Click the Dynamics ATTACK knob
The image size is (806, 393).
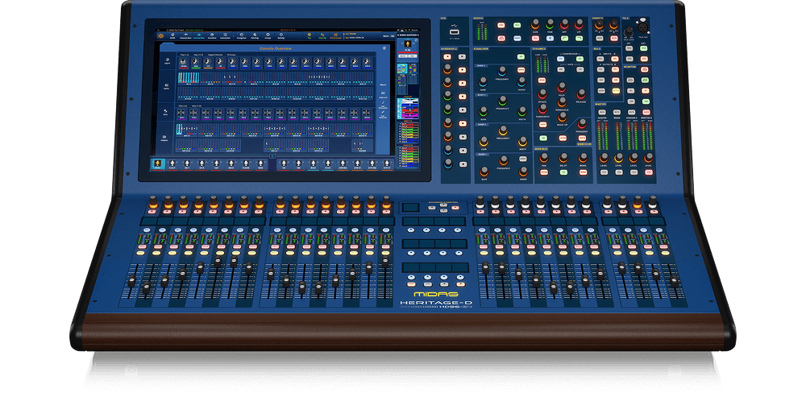(x=542, y=93)
